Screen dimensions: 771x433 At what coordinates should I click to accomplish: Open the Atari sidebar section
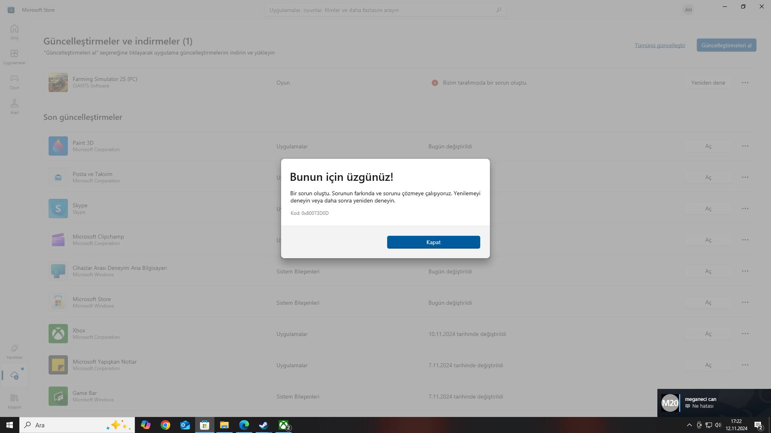pos(14,106)
